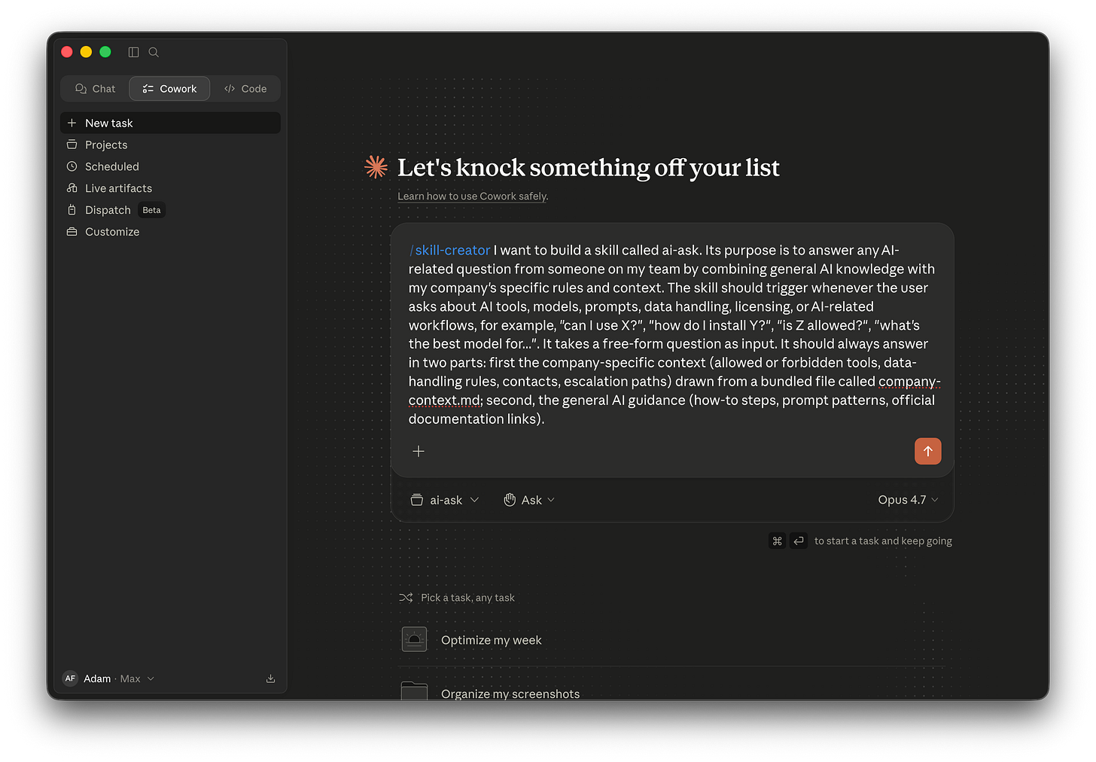Open search with the magnifier icon

coord(154,52)
